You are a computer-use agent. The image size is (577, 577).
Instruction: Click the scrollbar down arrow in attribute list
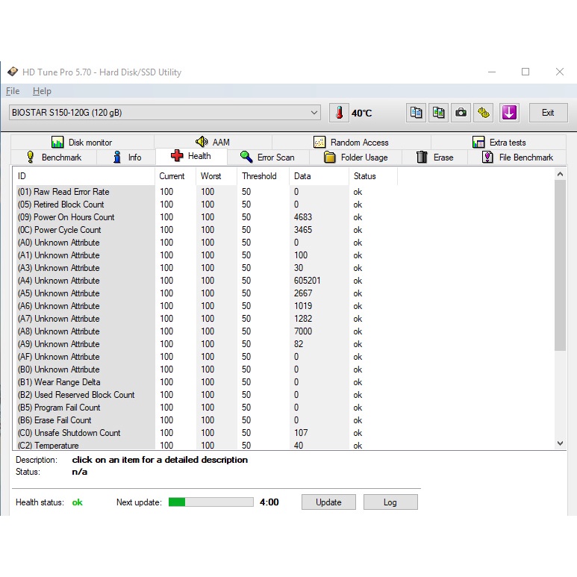click(x=561, y=443)
